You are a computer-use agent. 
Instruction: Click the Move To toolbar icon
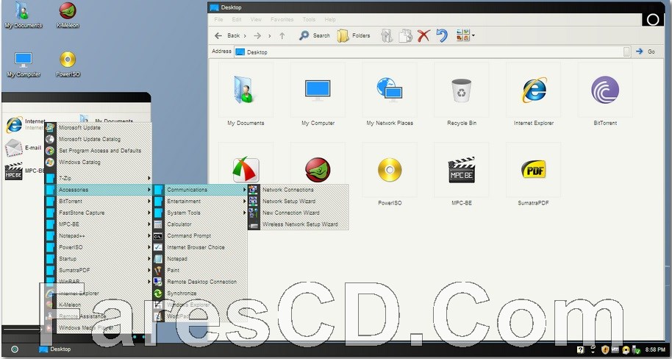[x=387, y=35]
